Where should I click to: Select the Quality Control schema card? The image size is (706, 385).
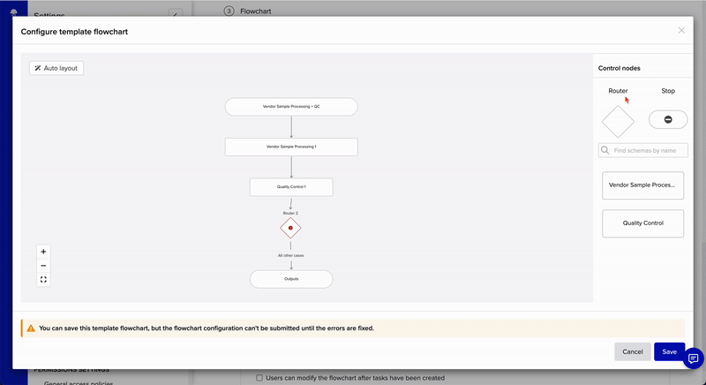click(642, 223)
